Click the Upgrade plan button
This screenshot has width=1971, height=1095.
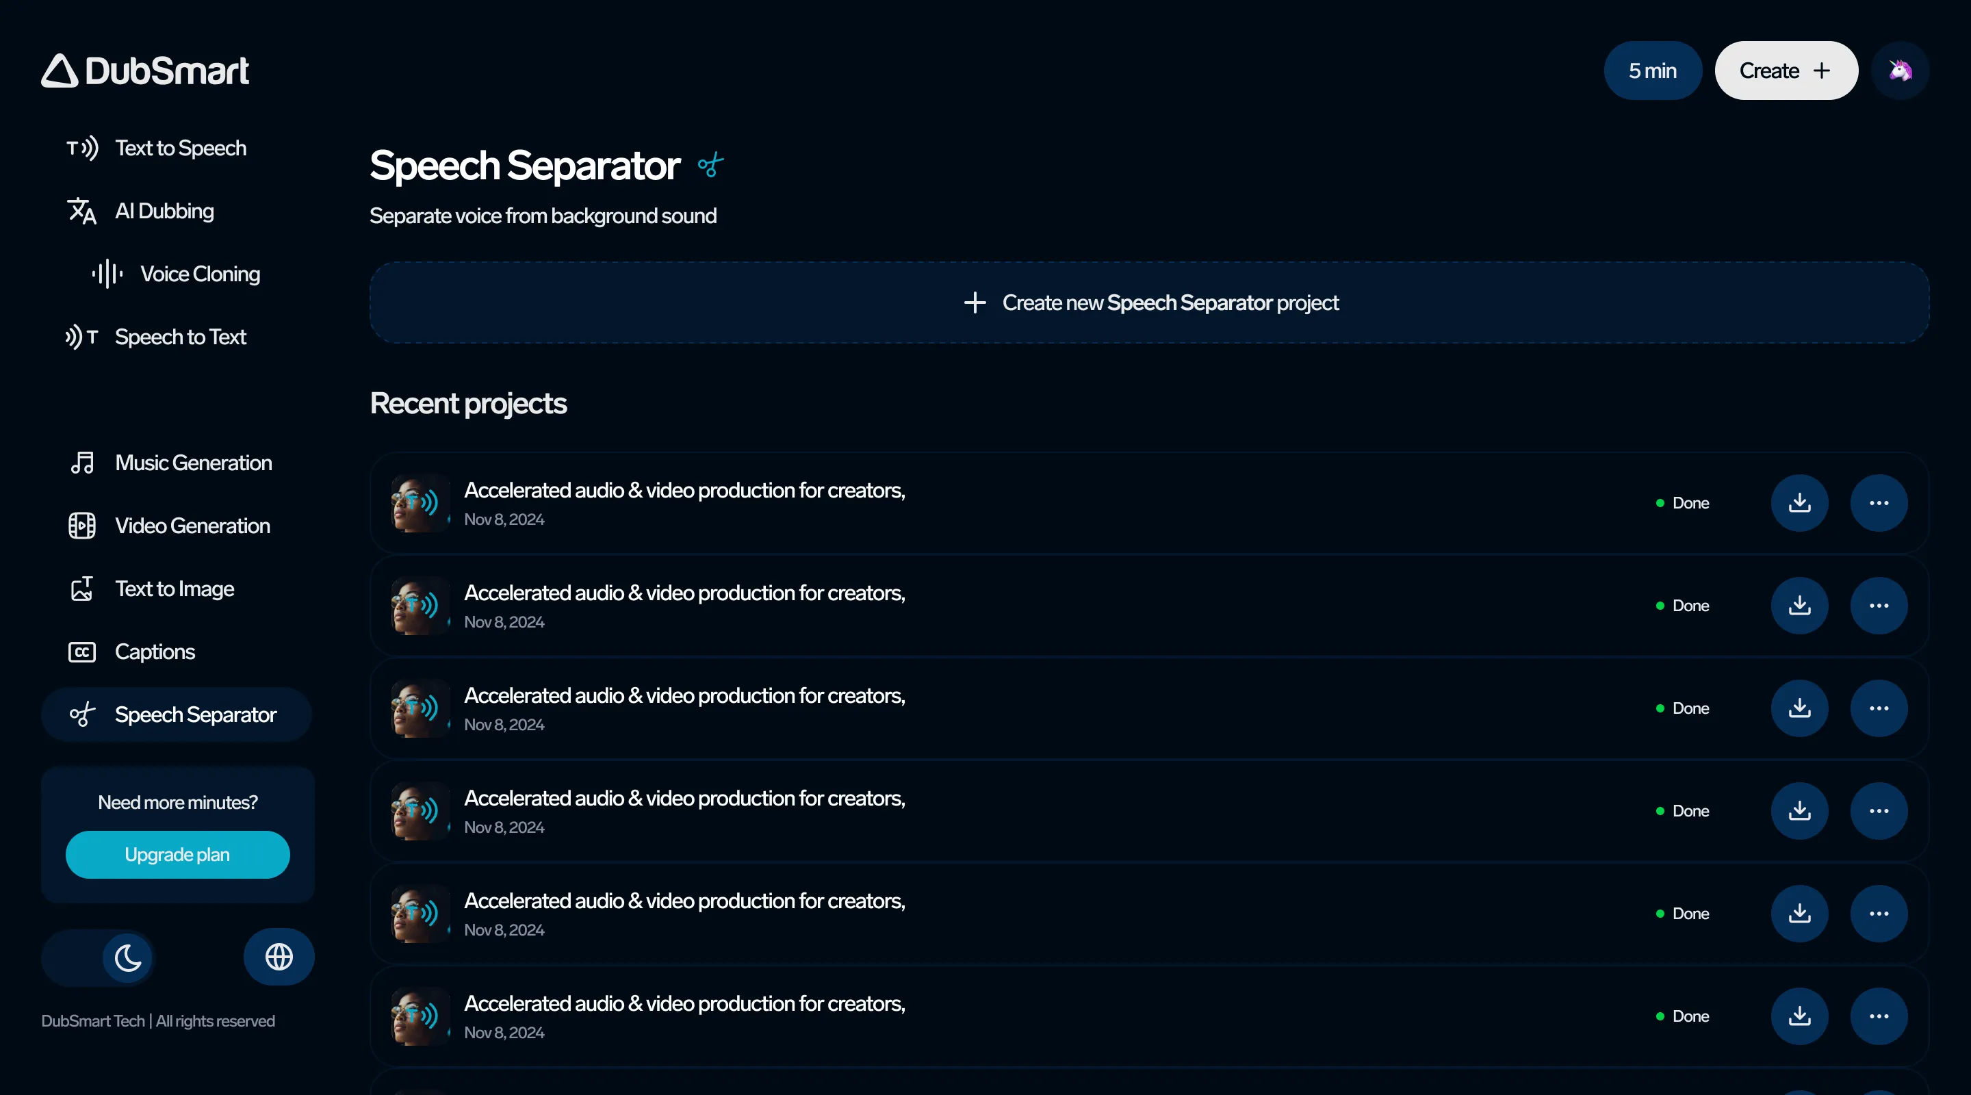pos(177,855)
